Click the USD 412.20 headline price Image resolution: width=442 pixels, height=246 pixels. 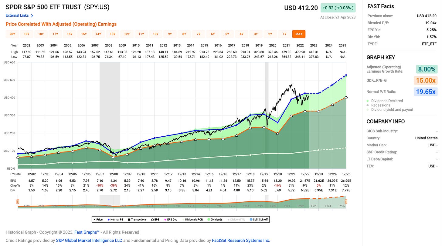pyautogui.click(x=301, y=8)
